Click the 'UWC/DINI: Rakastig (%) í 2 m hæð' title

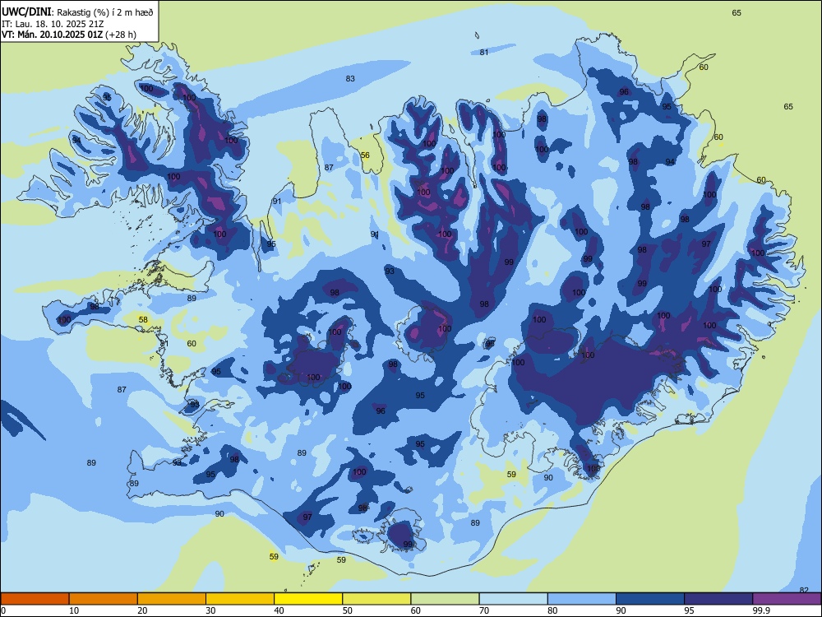77,12
